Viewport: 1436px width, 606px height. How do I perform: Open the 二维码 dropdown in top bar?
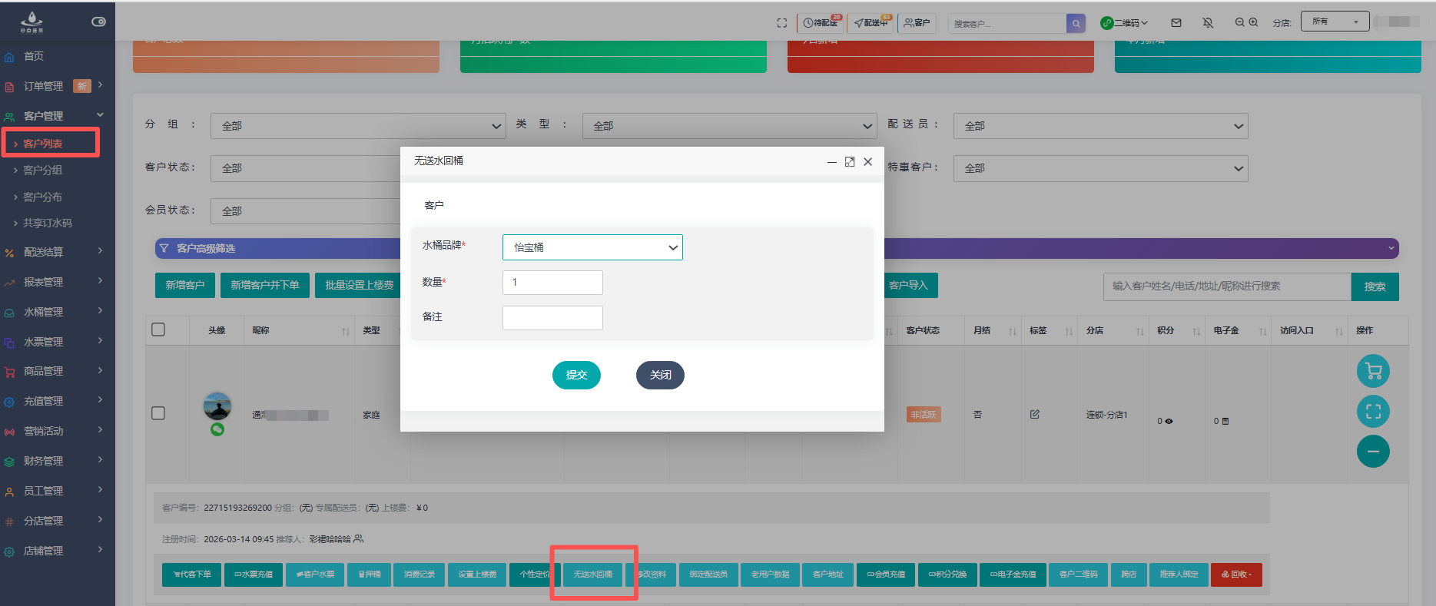pyautogui.click(x=1124, y=23)
